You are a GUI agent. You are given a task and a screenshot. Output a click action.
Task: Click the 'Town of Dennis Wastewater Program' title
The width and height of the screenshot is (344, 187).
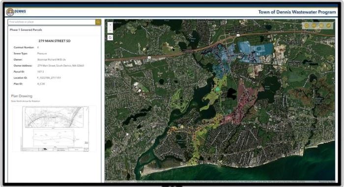[297, 12]
